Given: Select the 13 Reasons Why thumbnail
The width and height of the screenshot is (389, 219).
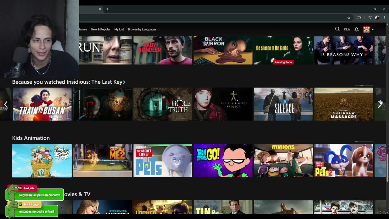Looking at the screenshot, I should [x=343, y=50].
